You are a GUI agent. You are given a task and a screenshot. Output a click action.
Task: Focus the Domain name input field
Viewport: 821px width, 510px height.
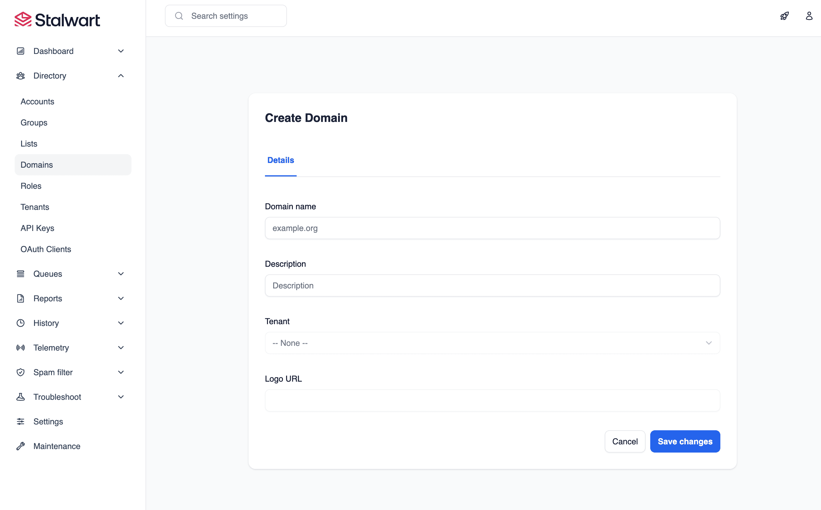pos(492,228)
